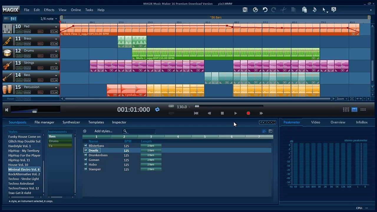Screen dimensions: 377x212
Task: Solo the Pad track
Action: 19,32
